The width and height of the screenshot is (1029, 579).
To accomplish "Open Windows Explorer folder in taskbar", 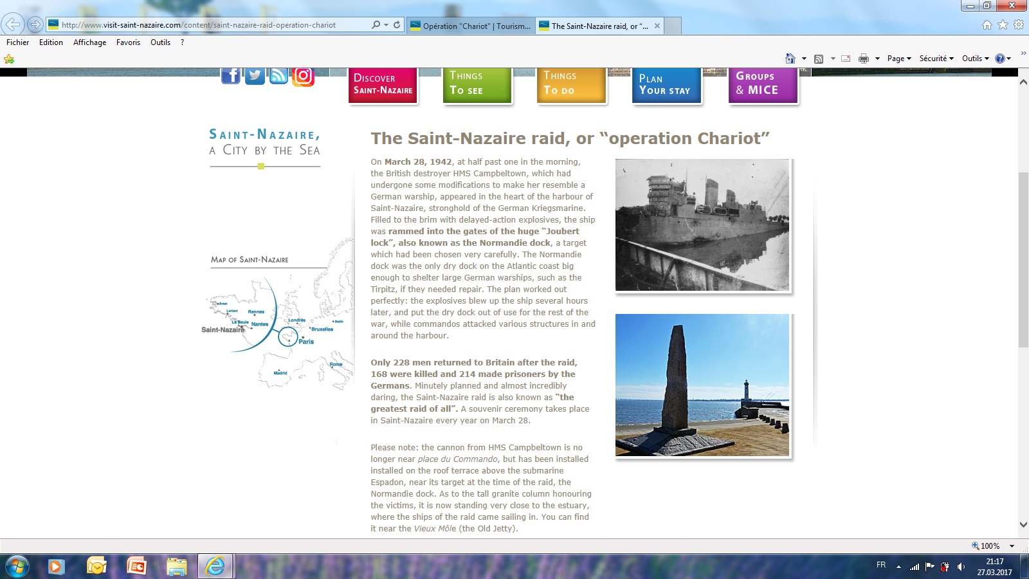I will 176,567.
